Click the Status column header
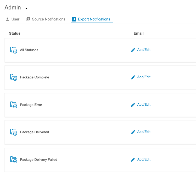Screen dimensions: 196x192 (x=15, y=33)
